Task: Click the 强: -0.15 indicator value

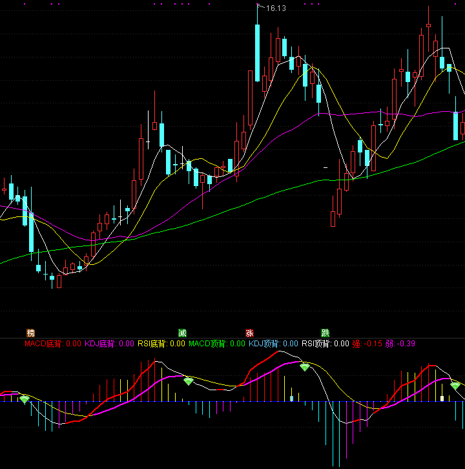Action: [x=367, y=344]
